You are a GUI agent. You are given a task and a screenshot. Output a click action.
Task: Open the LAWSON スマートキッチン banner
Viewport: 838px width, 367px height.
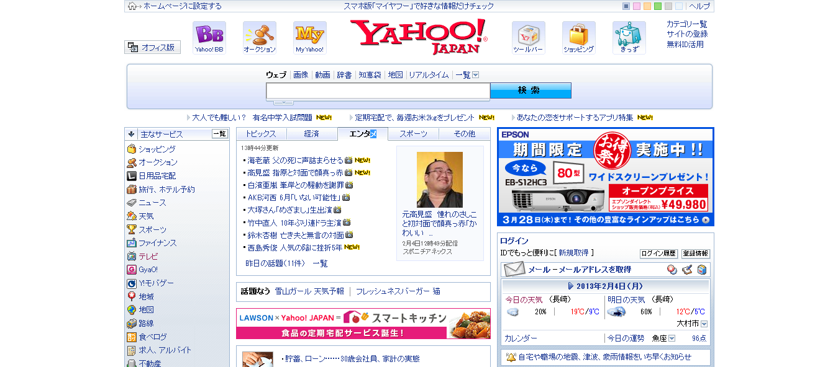(x=363, y=324)
